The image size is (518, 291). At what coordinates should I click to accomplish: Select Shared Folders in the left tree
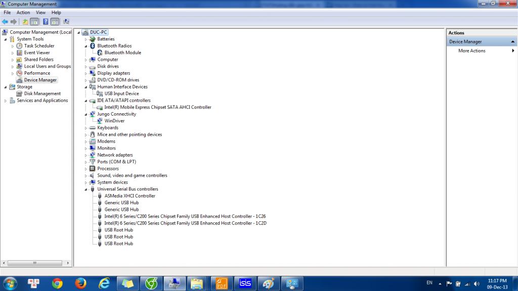[38, 60]
